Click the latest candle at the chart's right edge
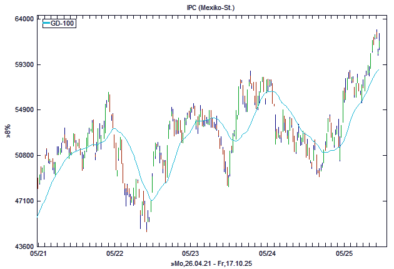 [x=380, y=43]
